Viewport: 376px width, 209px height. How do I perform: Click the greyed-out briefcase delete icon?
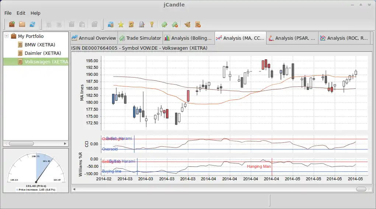point(82,24)
